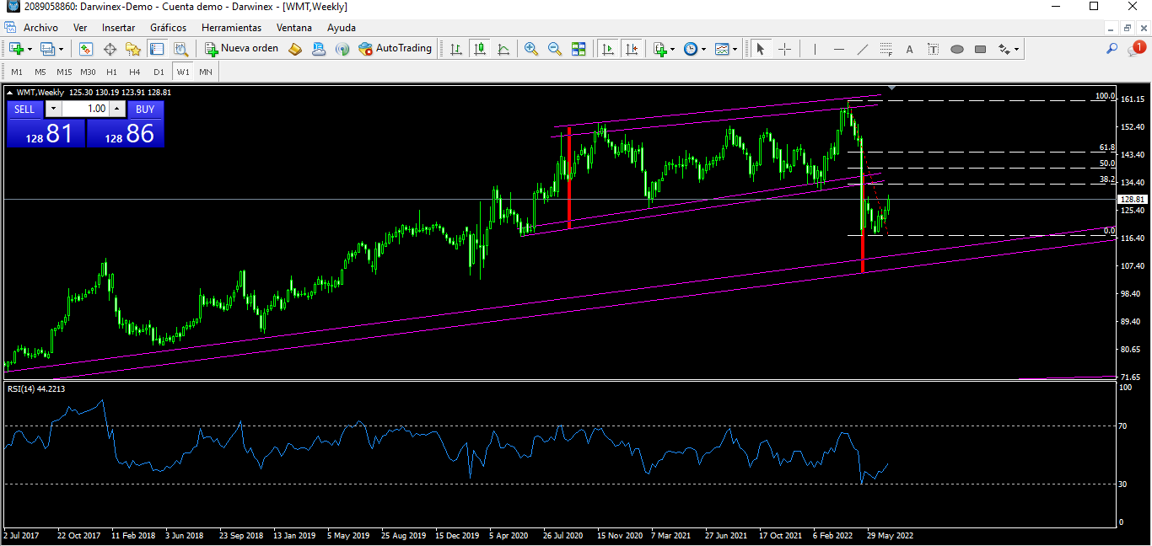
Task: Switch to bar chart display
Action: point(456,49)
